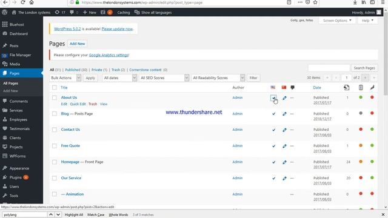Screen dimensions: 388x218
Task: Open Show all languages switcher
Action: point(153,12)
